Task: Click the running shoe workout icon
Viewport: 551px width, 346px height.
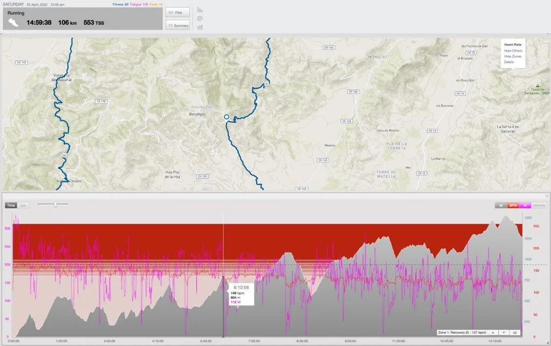Action: (13, 23)
